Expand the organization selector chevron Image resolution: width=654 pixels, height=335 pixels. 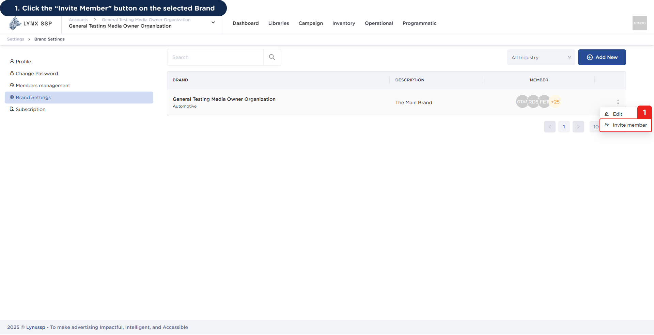(213, 22)
